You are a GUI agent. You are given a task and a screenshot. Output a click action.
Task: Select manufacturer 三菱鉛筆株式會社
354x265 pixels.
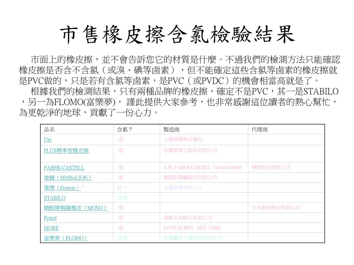point(183,139)
